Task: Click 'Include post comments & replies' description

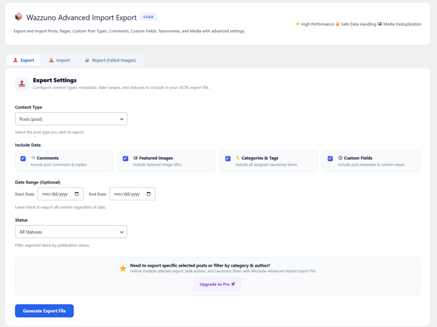Action: (59, 165)
